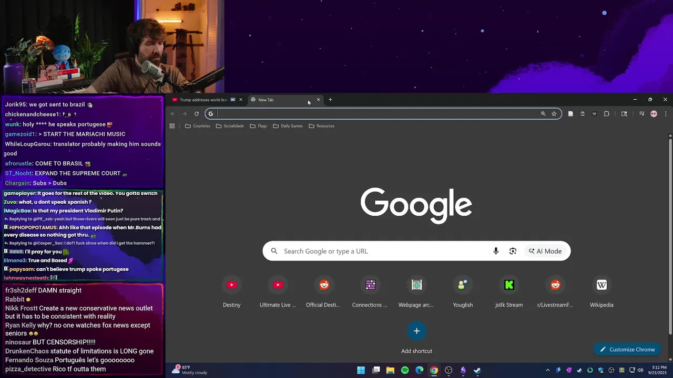Click the AI Mode button

click(545, 251)
